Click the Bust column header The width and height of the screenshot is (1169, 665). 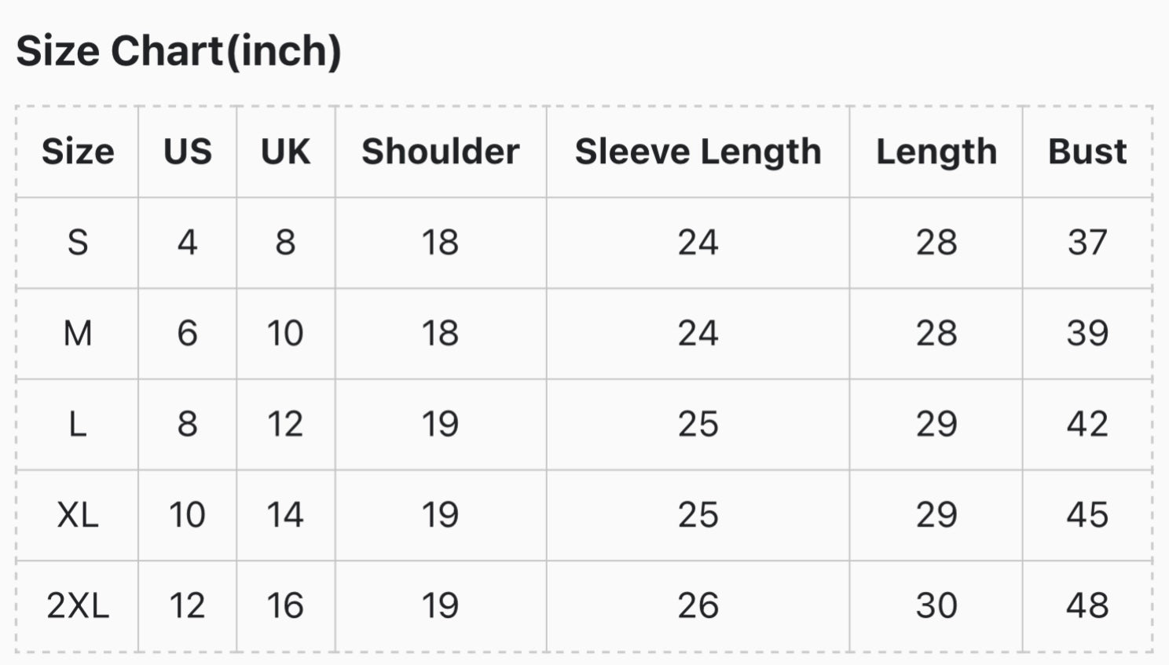pyautogui.click(x=1087, y=152)
